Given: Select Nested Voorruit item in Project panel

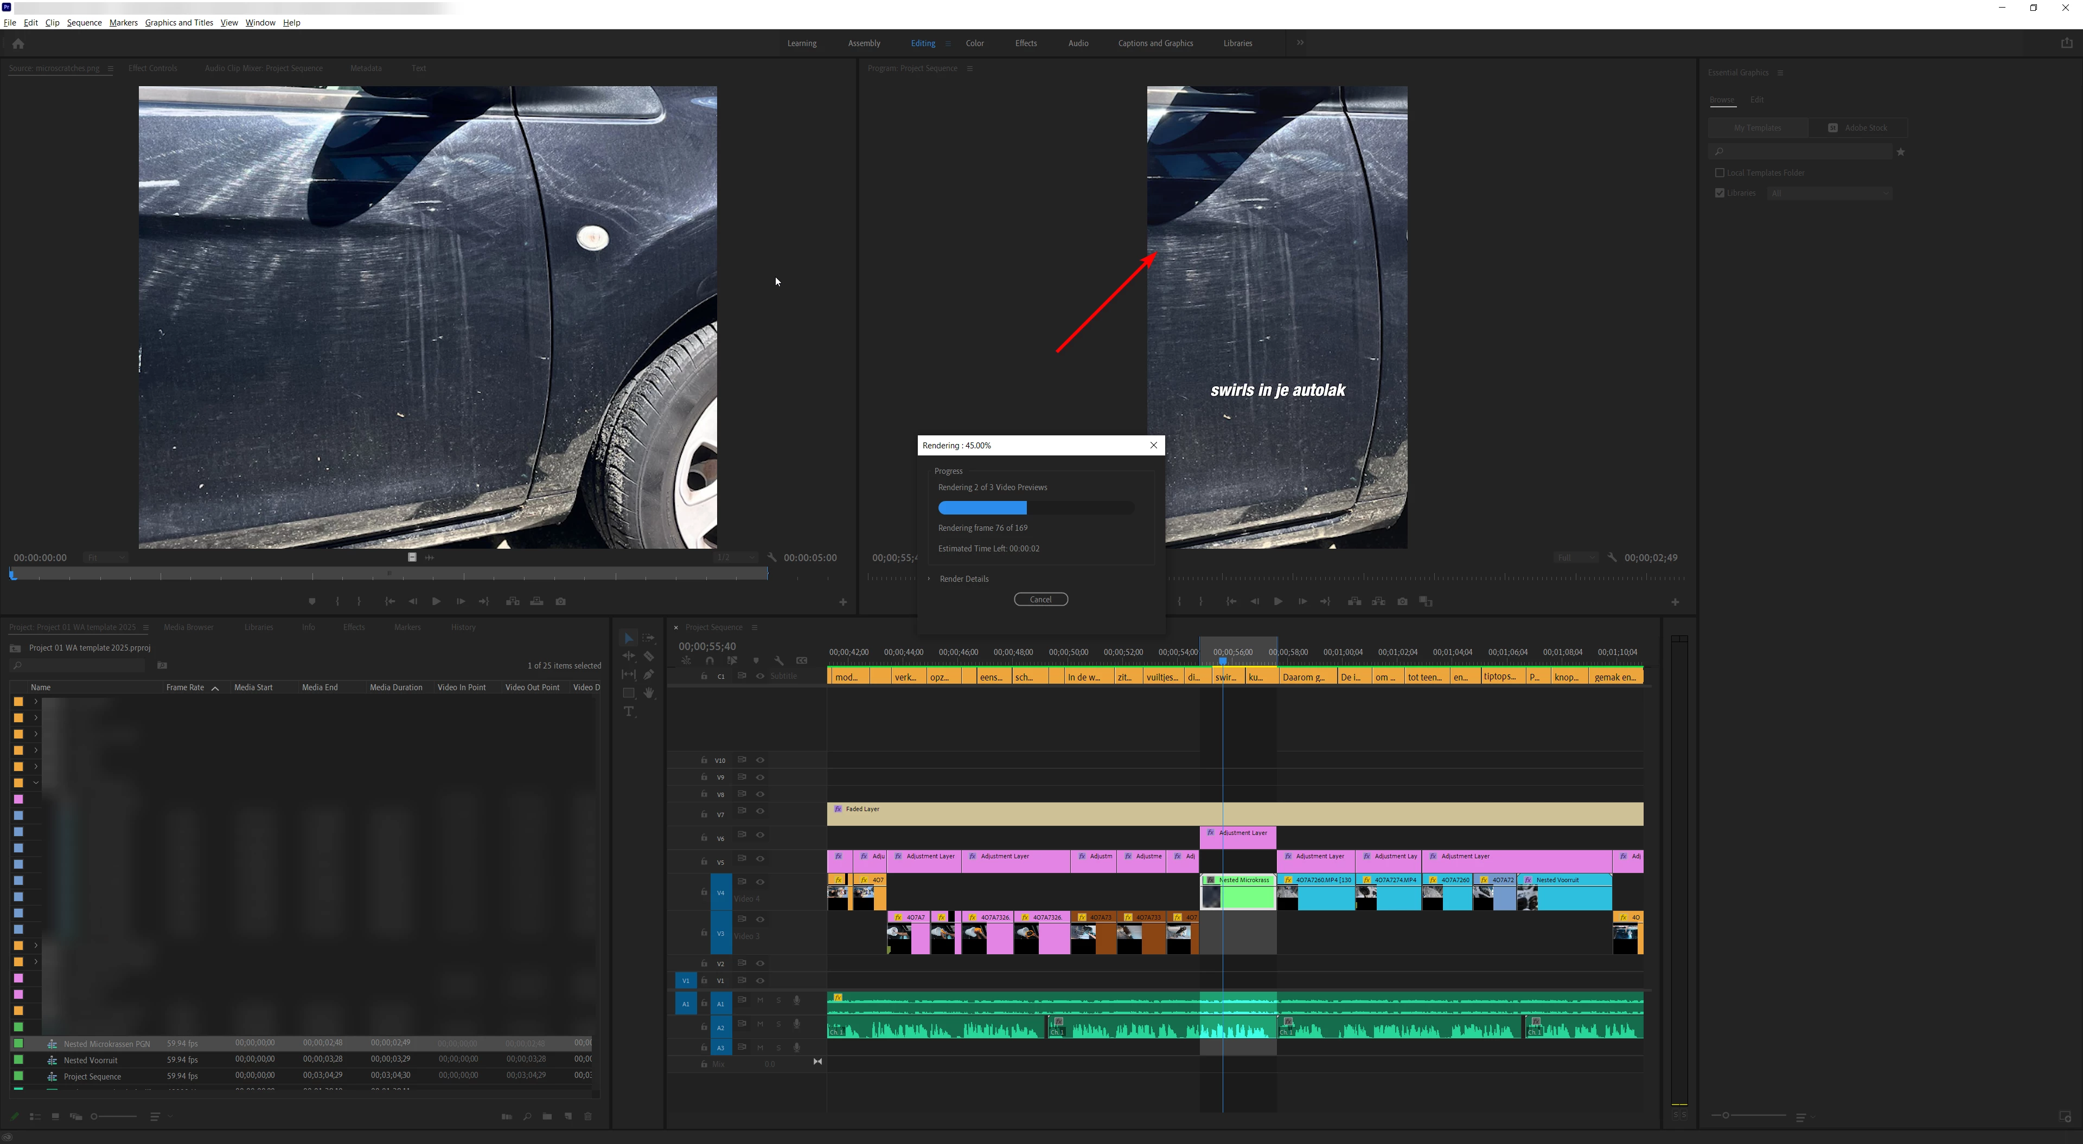Looking at the screenshot, I should click(x=91, y=1060).
